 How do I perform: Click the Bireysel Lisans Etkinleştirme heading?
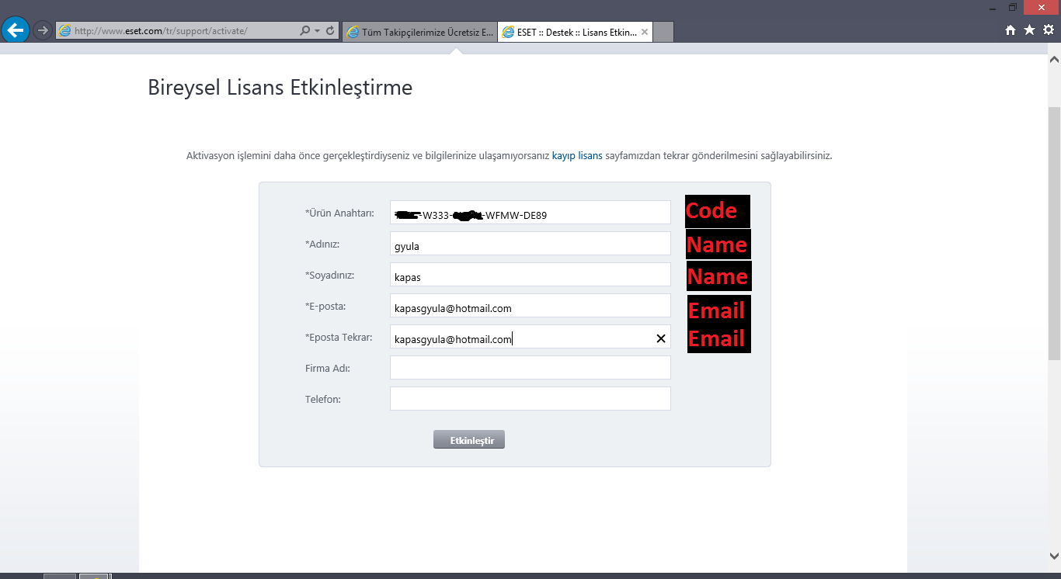pos(280,88)
